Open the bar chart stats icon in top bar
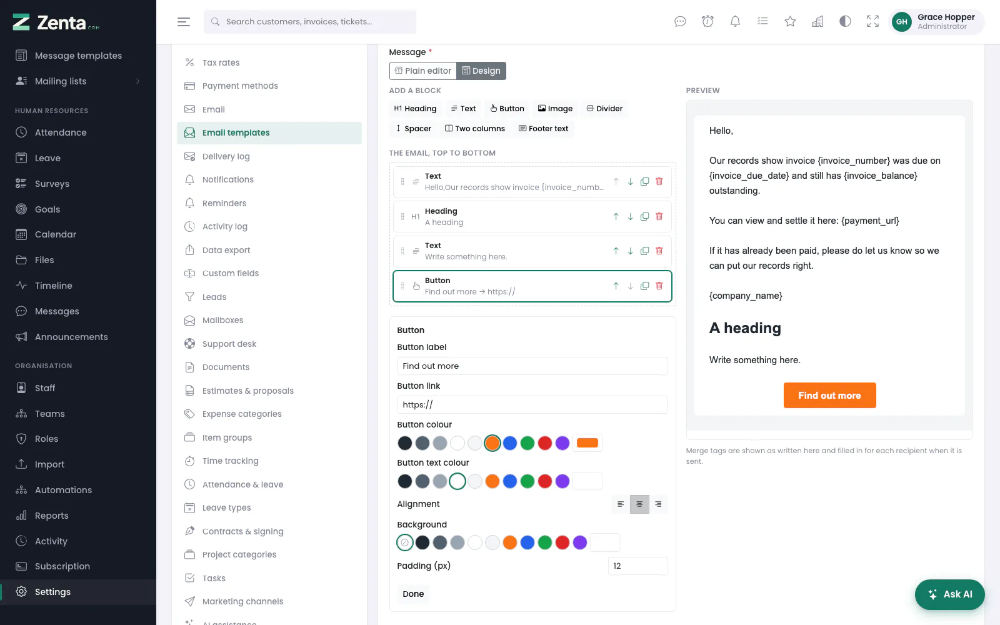Screen dimensions: 1000x625 click(817, 22)
